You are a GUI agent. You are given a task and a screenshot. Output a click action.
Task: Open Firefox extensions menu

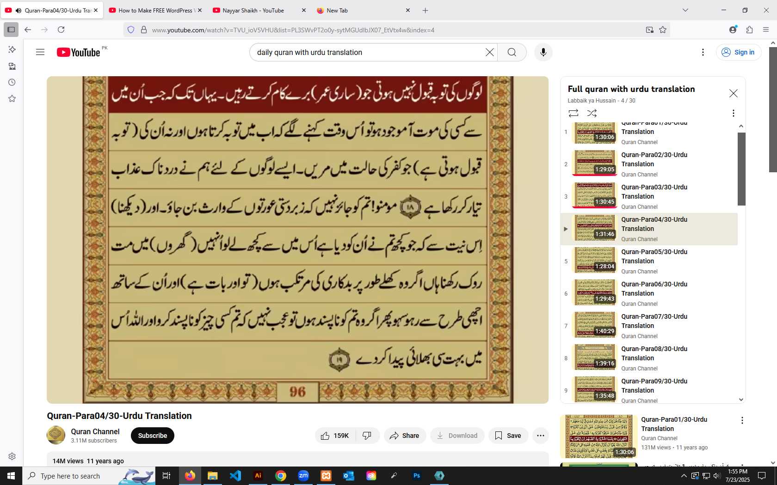click(749, 30)
